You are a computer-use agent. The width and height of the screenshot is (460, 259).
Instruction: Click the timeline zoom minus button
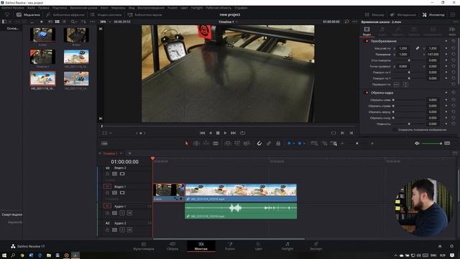coord(342,143)
